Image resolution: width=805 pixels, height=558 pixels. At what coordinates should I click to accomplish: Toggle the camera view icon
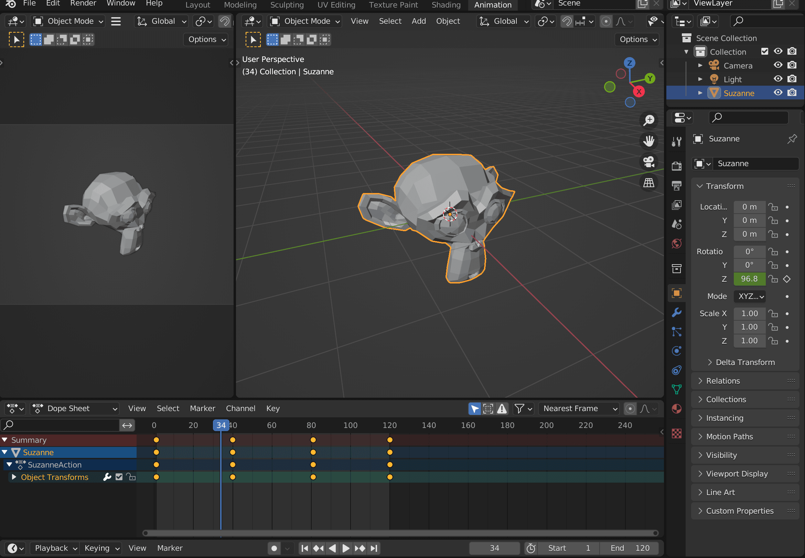coord(649,162)
